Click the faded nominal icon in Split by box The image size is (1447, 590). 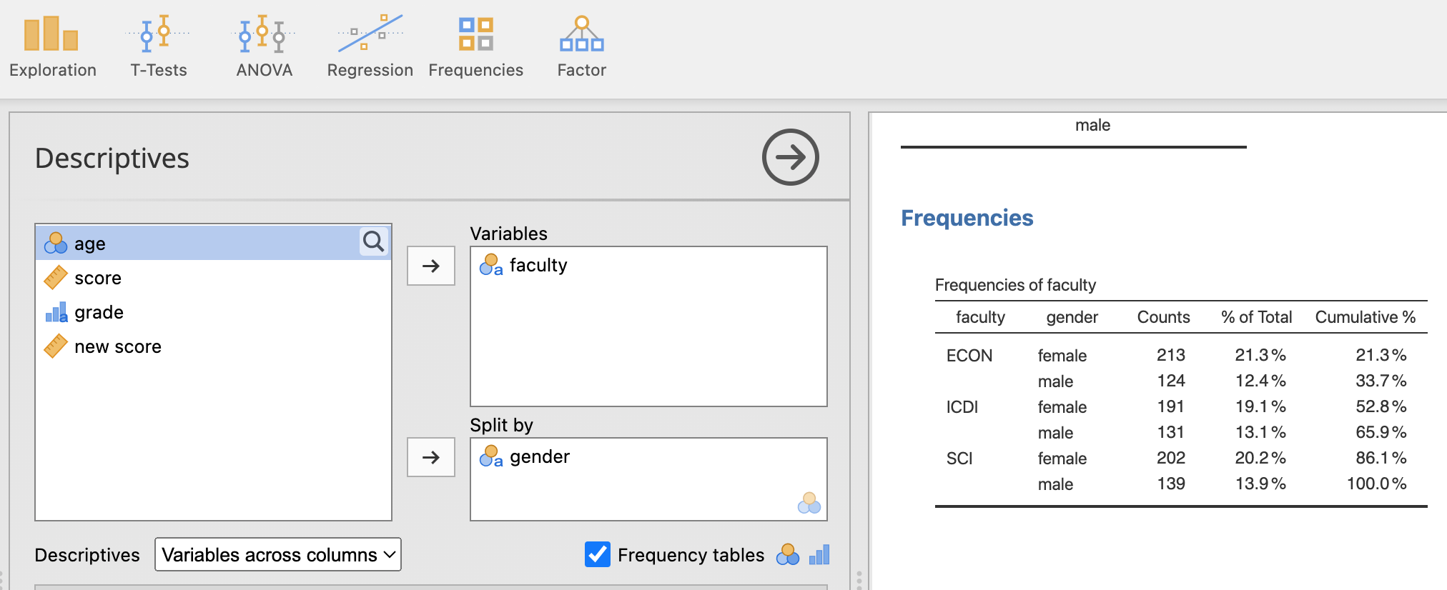click(x=809, y=503)
